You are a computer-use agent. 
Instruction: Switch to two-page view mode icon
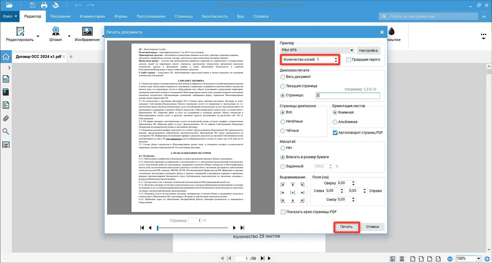coord(402,258)
